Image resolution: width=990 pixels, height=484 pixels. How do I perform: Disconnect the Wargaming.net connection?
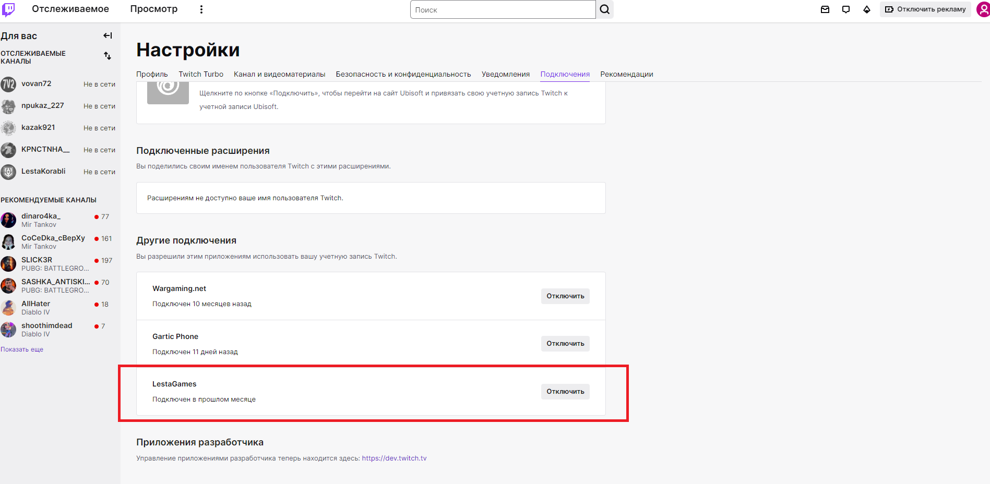coord(565,296)
